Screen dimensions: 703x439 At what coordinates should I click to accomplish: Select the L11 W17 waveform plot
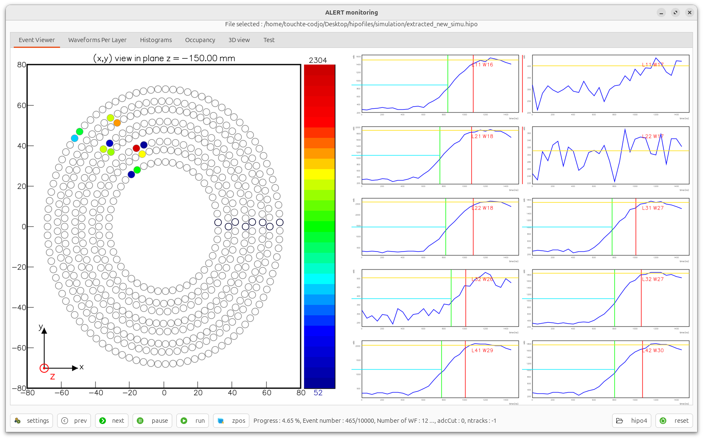pyautogui.click(x=611, y=84)
